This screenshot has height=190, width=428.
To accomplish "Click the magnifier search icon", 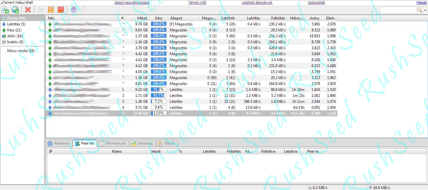I will click(x=420, y=10).
